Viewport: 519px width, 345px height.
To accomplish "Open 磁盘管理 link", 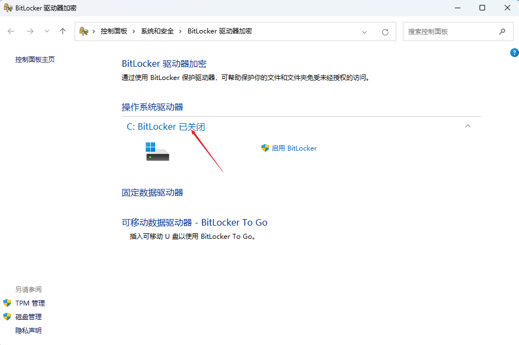I will coord(28,317).
